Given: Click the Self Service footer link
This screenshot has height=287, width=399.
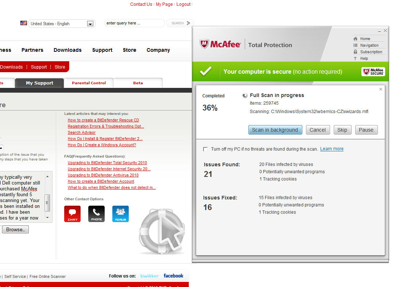Looking at the screenshot, I should pyautogui.click(x=15, y=276).
